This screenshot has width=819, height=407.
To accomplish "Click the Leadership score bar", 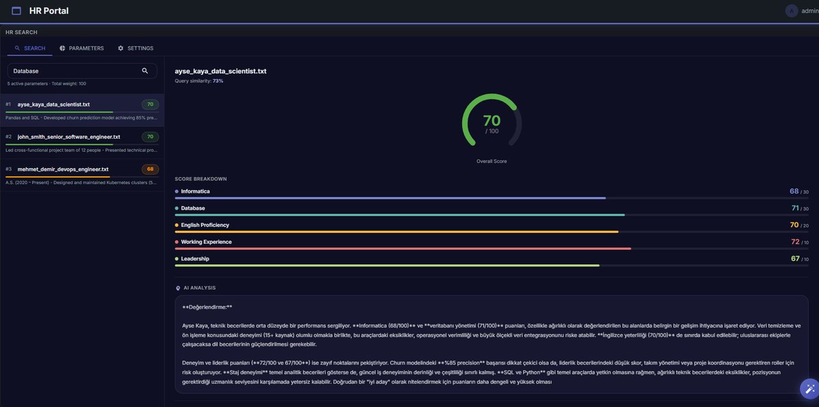I will click(x=491, y=265).
